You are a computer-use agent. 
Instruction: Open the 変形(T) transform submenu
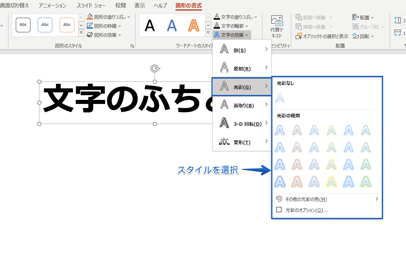click(242, 142)
